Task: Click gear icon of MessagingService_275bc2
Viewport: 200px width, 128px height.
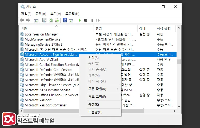Action: pos(22,44)
